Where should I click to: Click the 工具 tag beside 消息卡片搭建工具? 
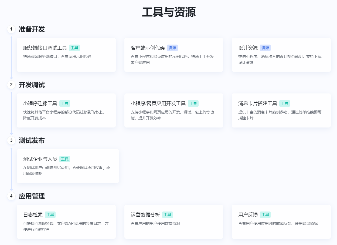285,103
